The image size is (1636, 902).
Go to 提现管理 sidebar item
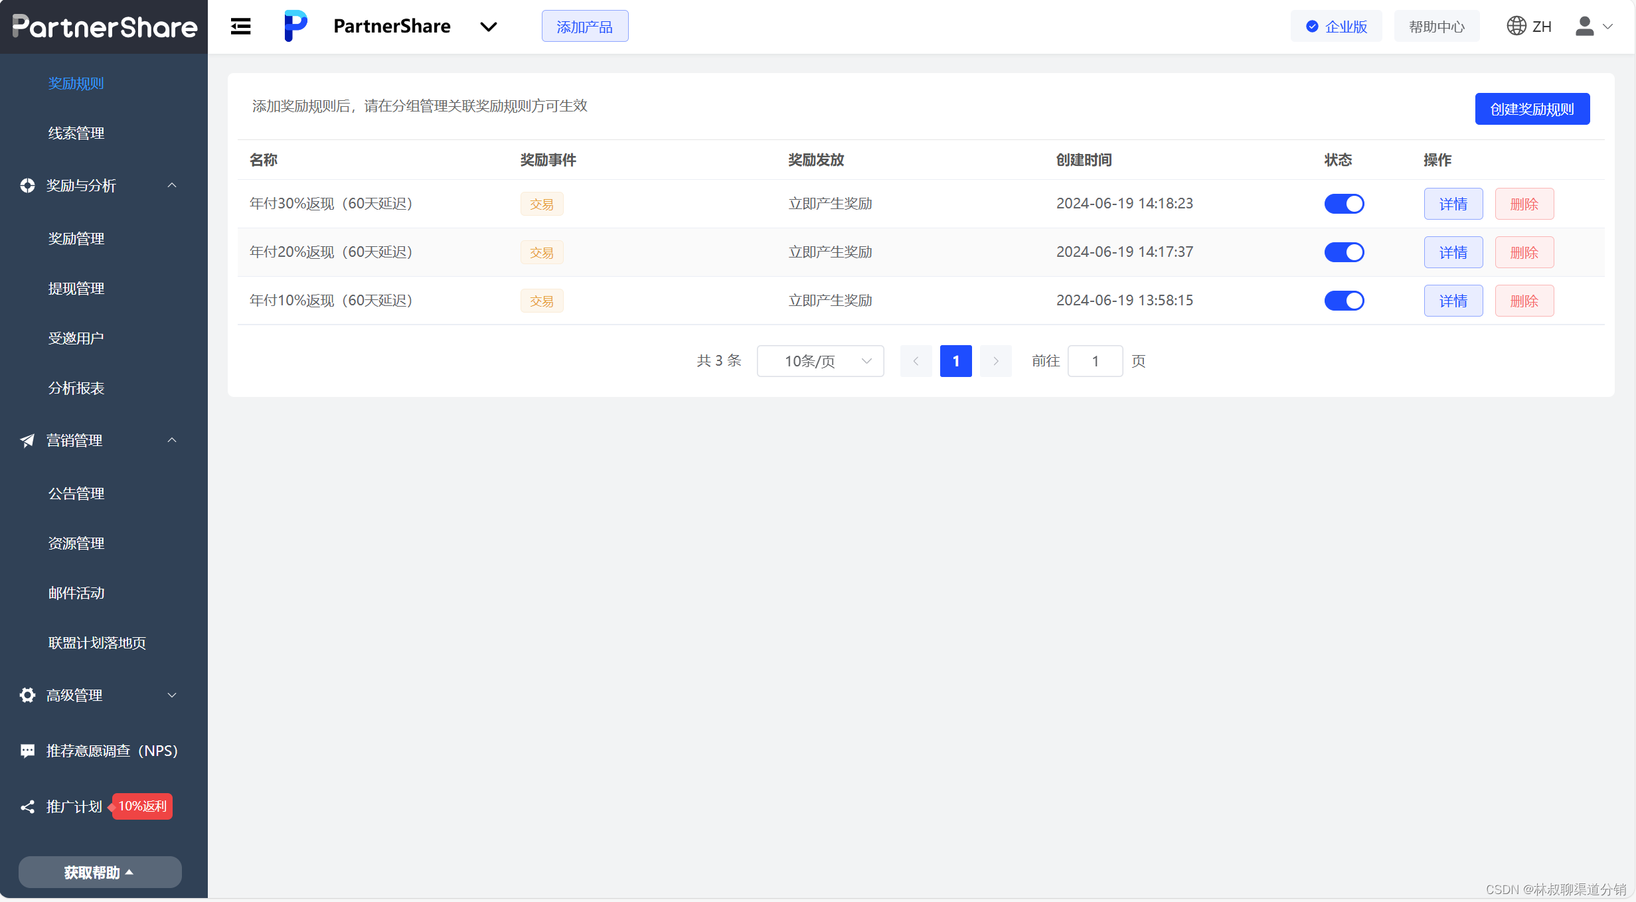76,289
